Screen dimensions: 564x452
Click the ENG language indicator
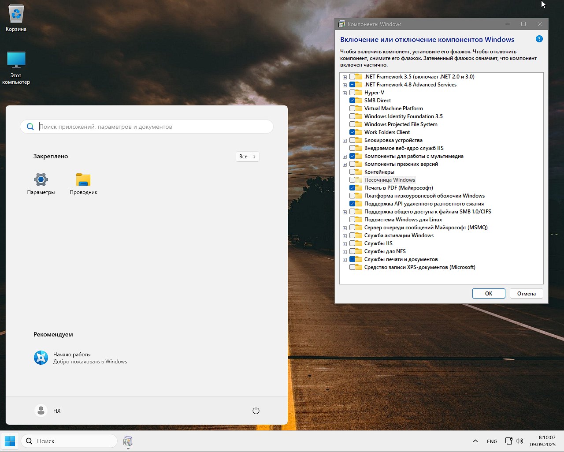pos(492,441)
